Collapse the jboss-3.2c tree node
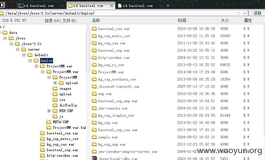 [x=11, y=44]
